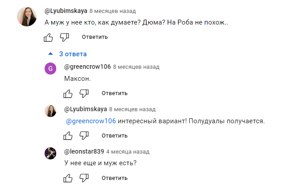Like the top comment by @Lyubimskaya
Screen dimensions: 295x192
[x=48, y=38]
